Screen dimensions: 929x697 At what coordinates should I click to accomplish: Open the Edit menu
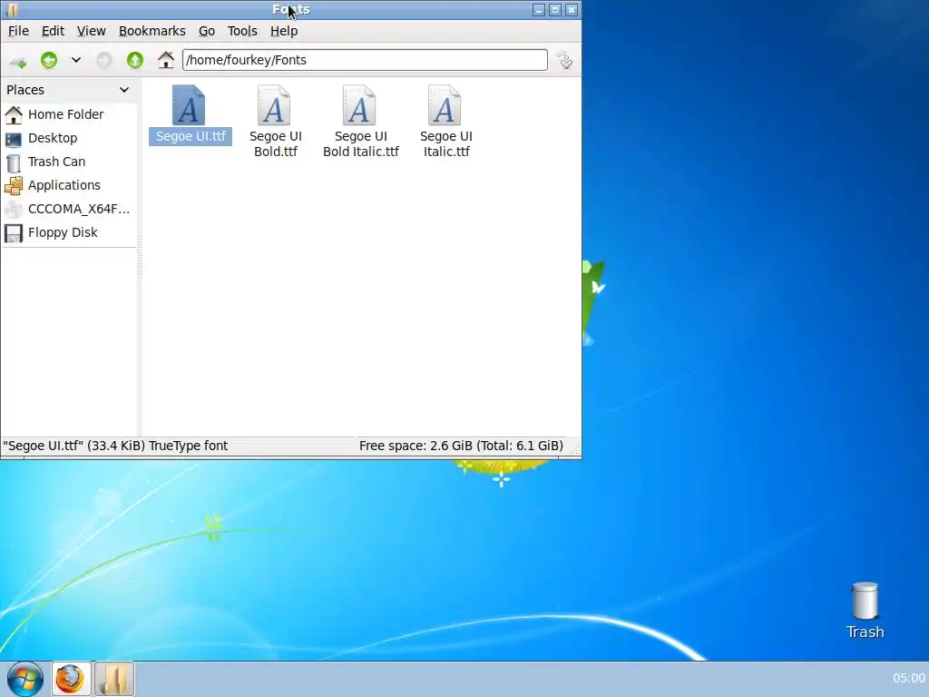[53, 31]
